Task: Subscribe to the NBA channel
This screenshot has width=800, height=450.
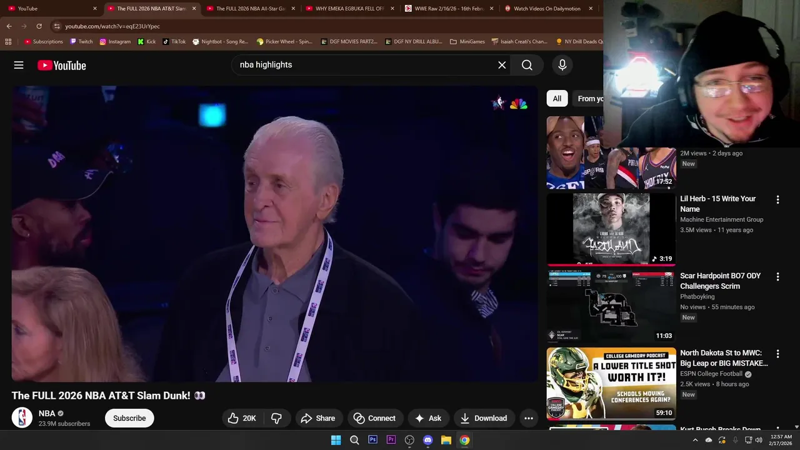Action: point(129,418)
